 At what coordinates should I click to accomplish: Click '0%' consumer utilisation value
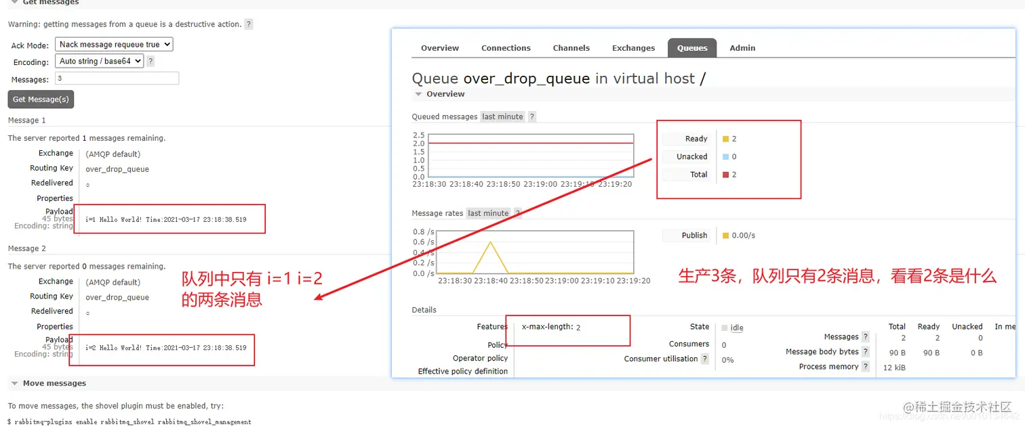coord(728,360)
